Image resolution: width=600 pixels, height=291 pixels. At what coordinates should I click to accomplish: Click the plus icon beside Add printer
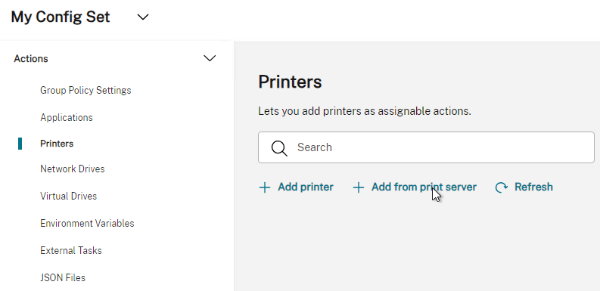pyautogui.click(x=264, y=187)
